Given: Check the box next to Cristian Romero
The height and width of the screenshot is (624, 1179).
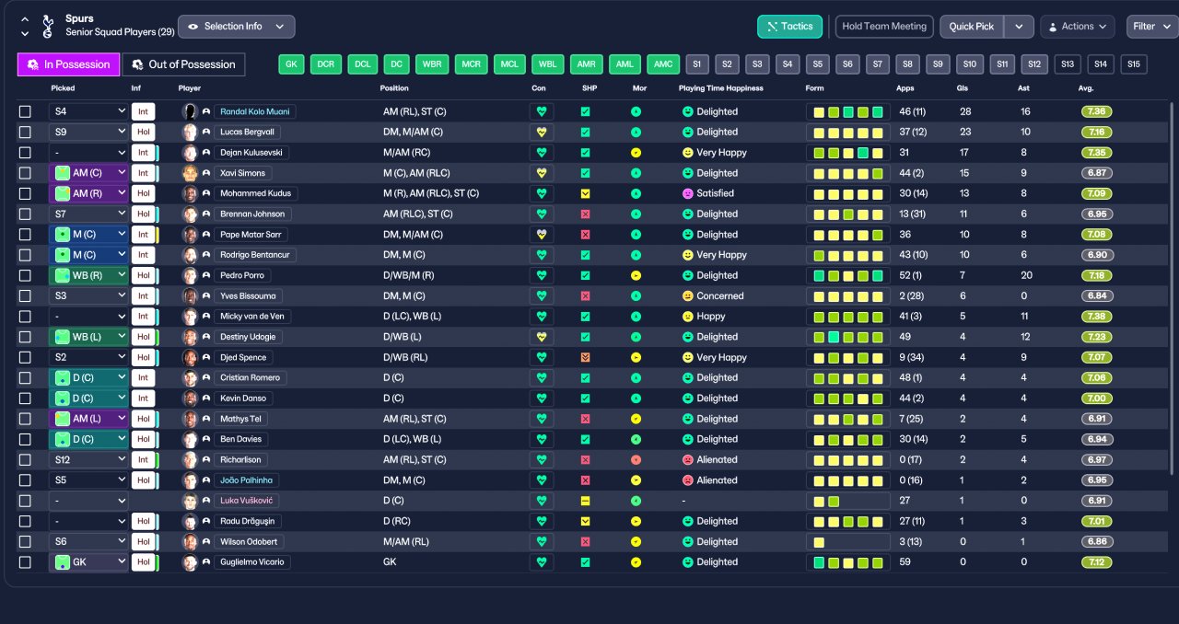Looking at the screenshot, I should pyautogui.click(x=25, y=378).
